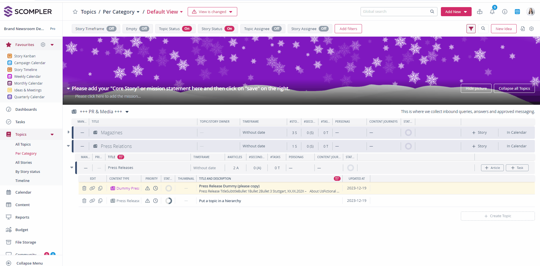The height and width of the screenshot is (266, 540).
Task: Open the Favourites settings gear
Action: pyautogui.click(x=43, y=45)
